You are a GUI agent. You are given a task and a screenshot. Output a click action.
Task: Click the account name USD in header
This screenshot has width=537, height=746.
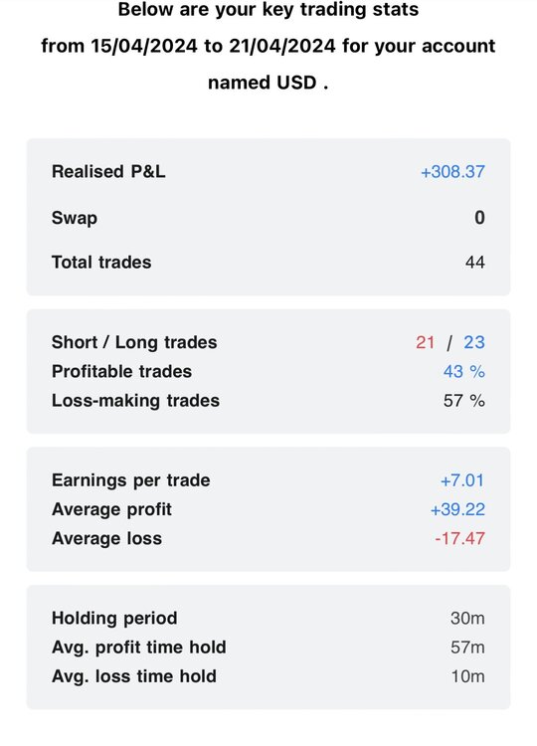[296, 83]
